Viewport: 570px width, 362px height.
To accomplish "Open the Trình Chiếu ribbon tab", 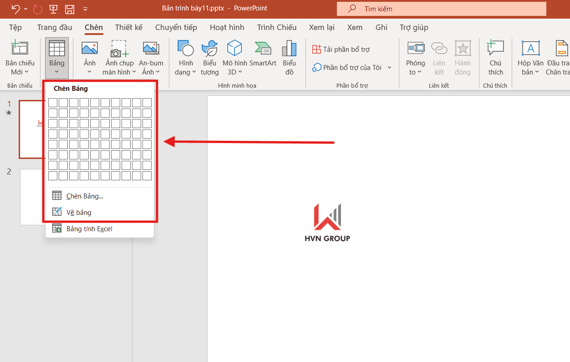I will 276,27.
